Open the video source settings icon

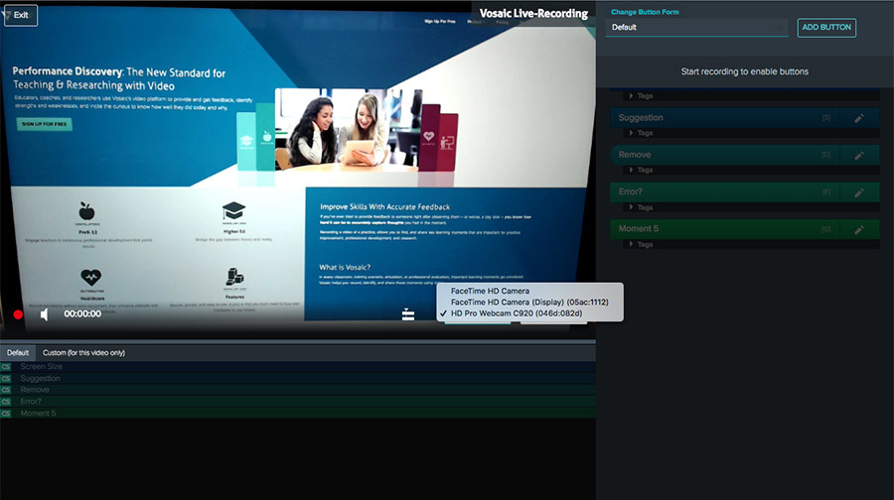pos(408,314)
